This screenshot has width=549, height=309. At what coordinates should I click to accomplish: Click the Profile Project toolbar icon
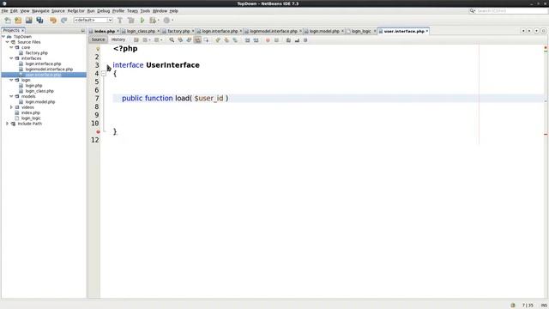coord(166,21)
